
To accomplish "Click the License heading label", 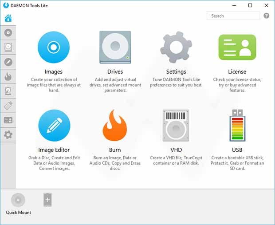I will pyautogui.click(x=237, y=71).
